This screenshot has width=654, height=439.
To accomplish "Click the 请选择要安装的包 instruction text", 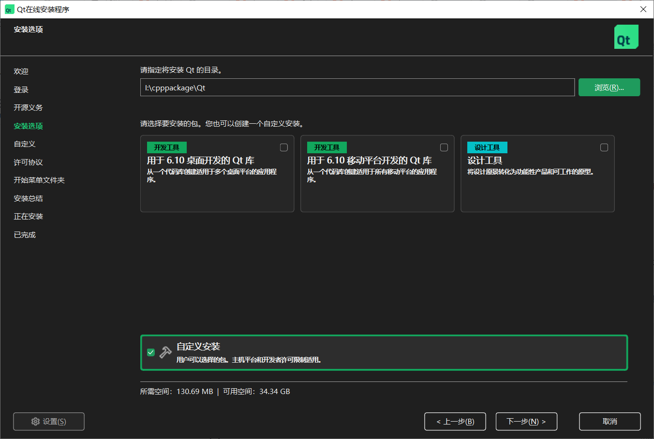I will [222, 124].
